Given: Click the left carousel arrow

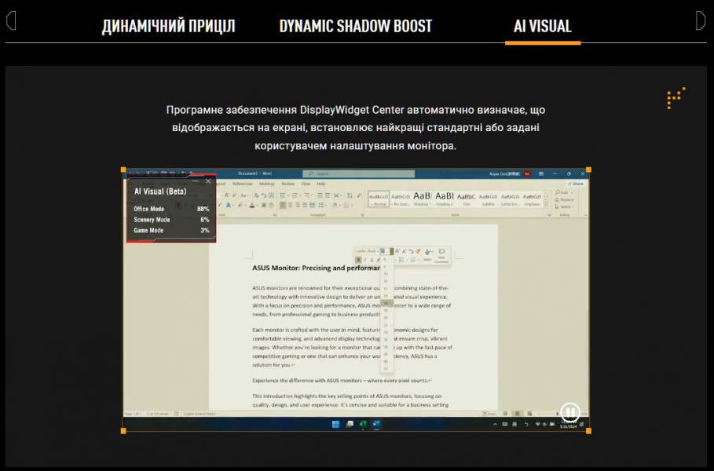Looking at the screenshot, I should 10,20.
